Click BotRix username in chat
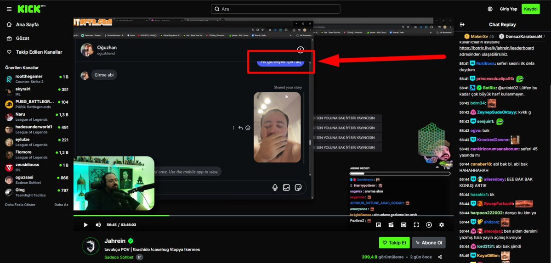Viewport: 551px width, 263px height. click(489, 88)
